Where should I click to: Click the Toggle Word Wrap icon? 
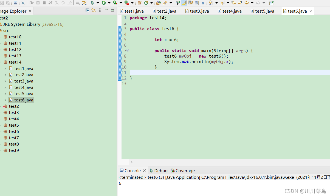point(190,3)
